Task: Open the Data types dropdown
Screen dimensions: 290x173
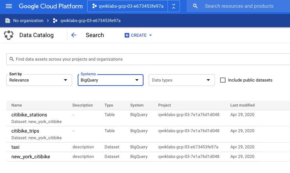Action: tap(182, 80)
